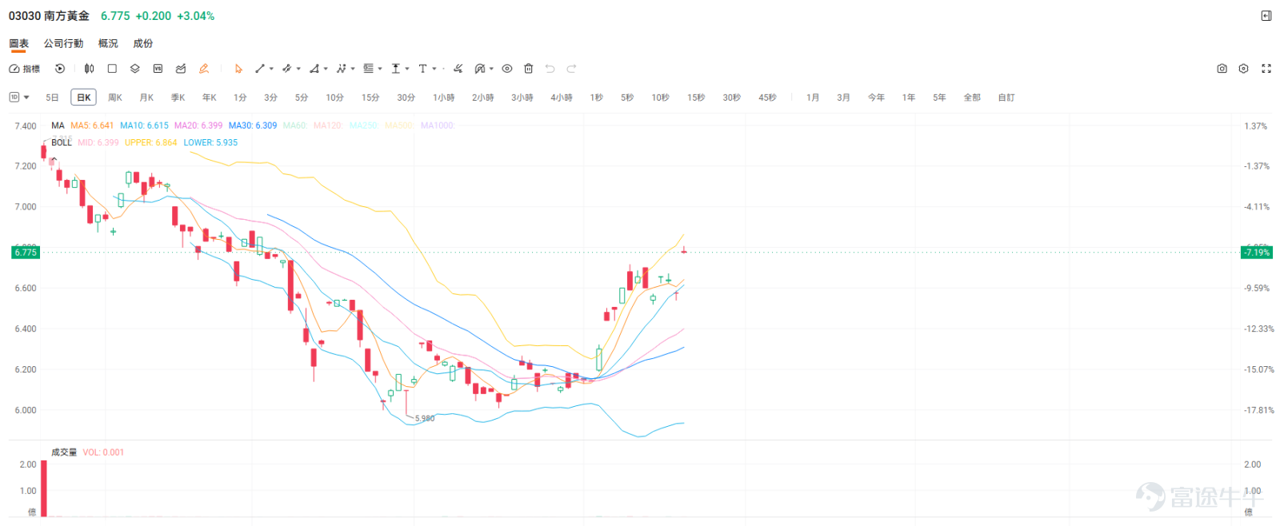This screenshot has height=526, width=1280.
Task: Select the candlestick chart type icon
Action: pyautogui.click(x=89, y=69)
